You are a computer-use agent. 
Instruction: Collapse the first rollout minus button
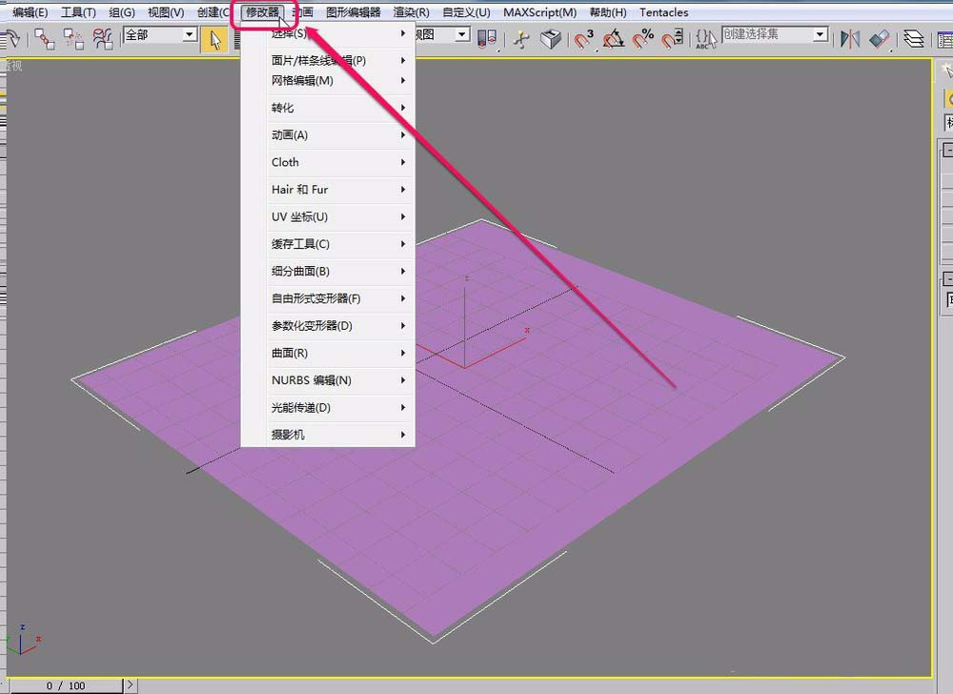tap(947, 151)
